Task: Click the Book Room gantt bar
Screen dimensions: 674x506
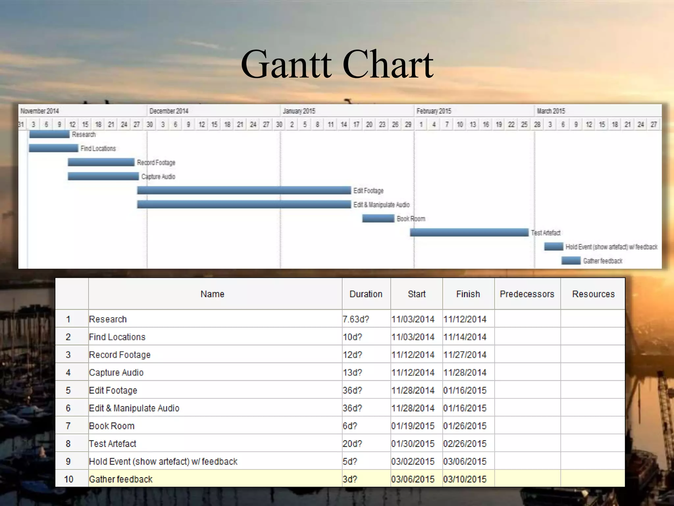Action: 378,218
